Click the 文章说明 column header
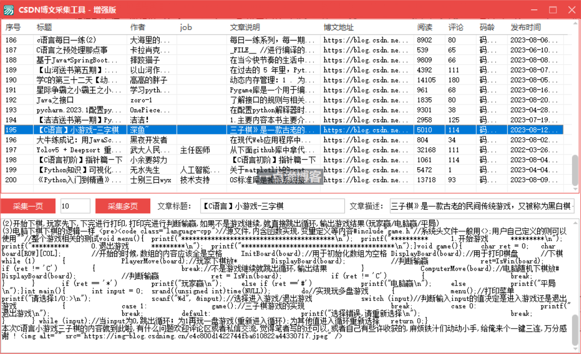Screen dimensions: 581x354 click(x=245, y=27)
